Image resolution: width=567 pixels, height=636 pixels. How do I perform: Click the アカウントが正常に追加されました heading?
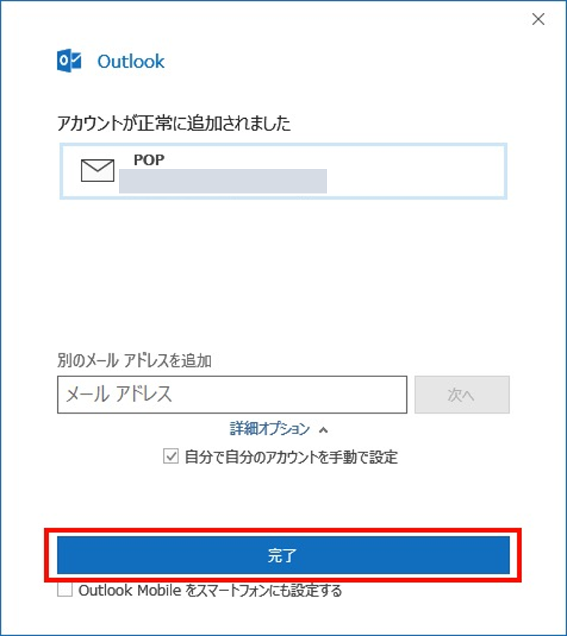coord(174,123)
